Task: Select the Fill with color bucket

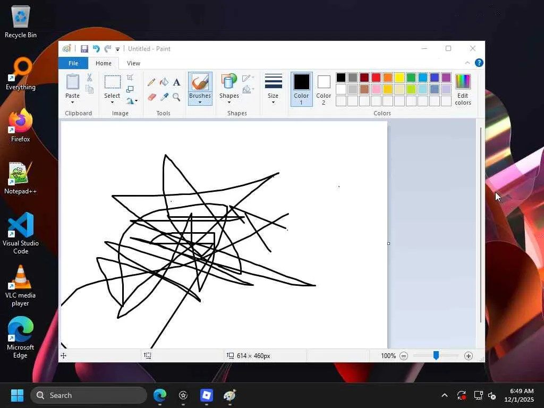Action: point(164,82)
